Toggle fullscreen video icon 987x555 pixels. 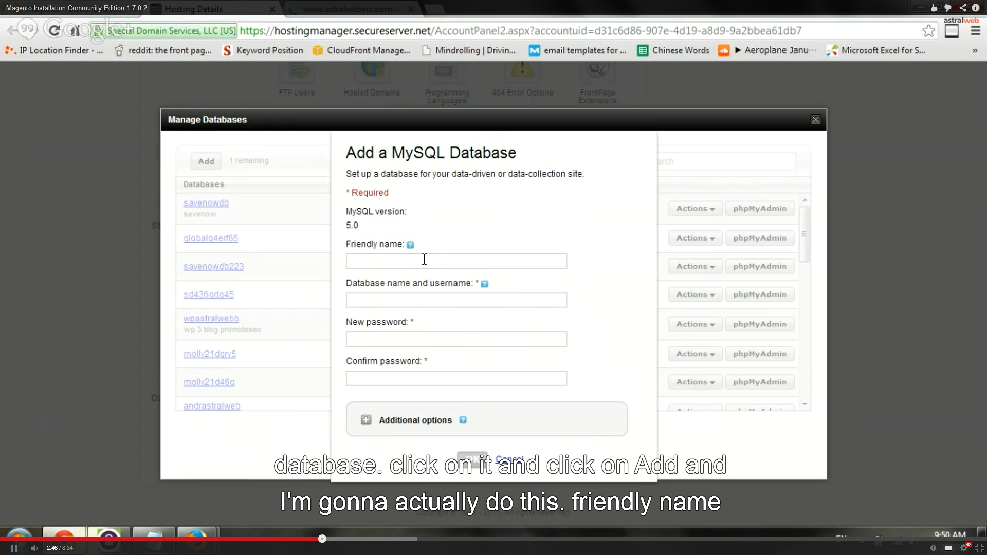(979, 548)
